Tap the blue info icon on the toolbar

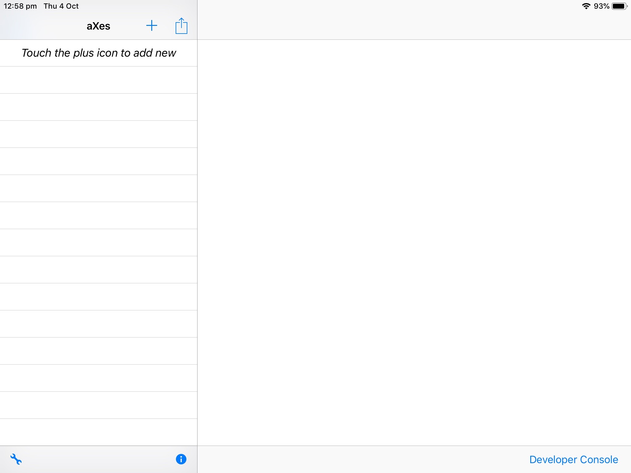(181, 459)
